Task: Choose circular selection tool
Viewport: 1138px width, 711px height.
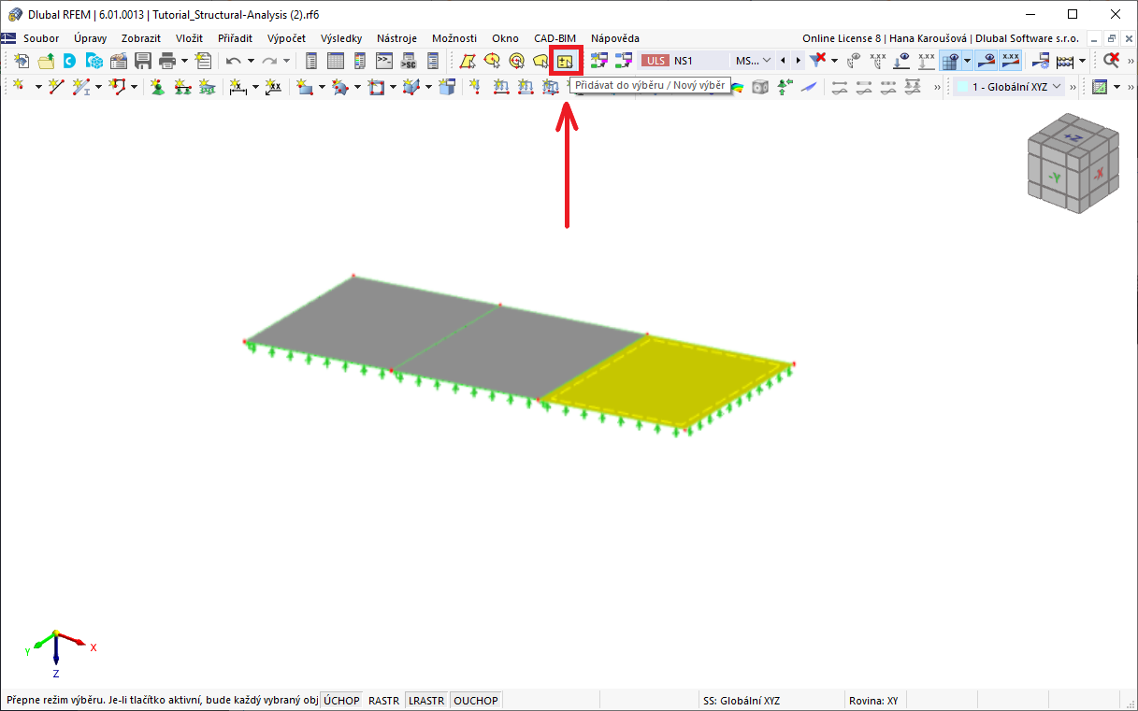Action: pyautogui.click(x=515, y=61)
